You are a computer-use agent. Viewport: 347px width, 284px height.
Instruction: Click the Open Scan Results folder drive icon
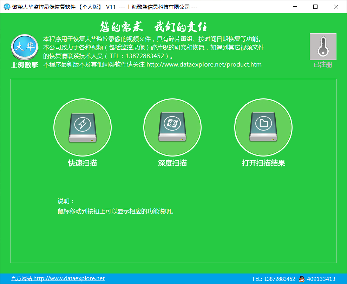(x=263, y=127)
